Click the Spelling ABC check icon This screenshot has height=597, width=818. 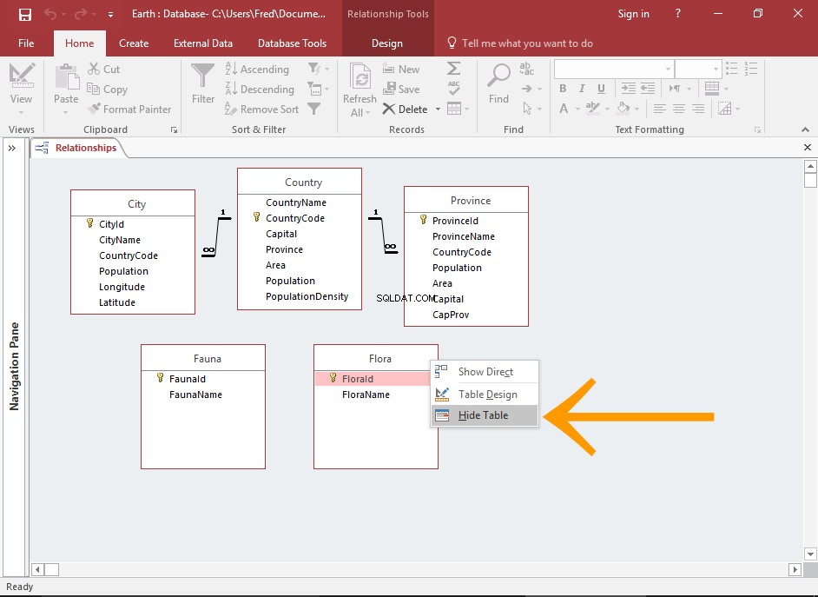[454, 88]
